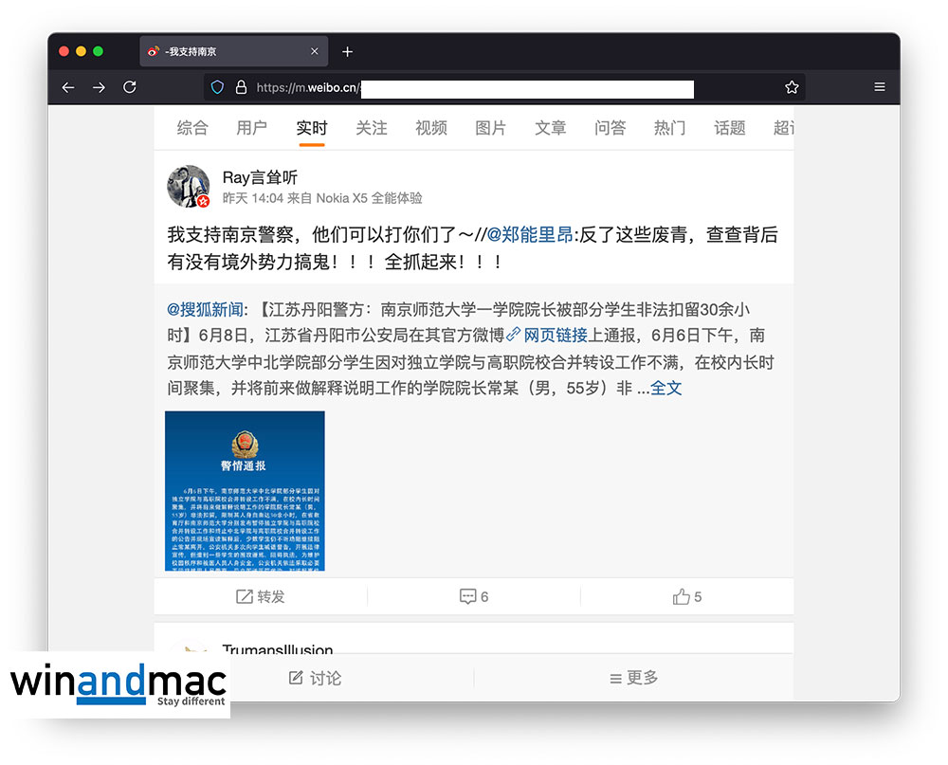Like the post with thumbs-up
Screen dimensions: 948x765
click(686, 596)
